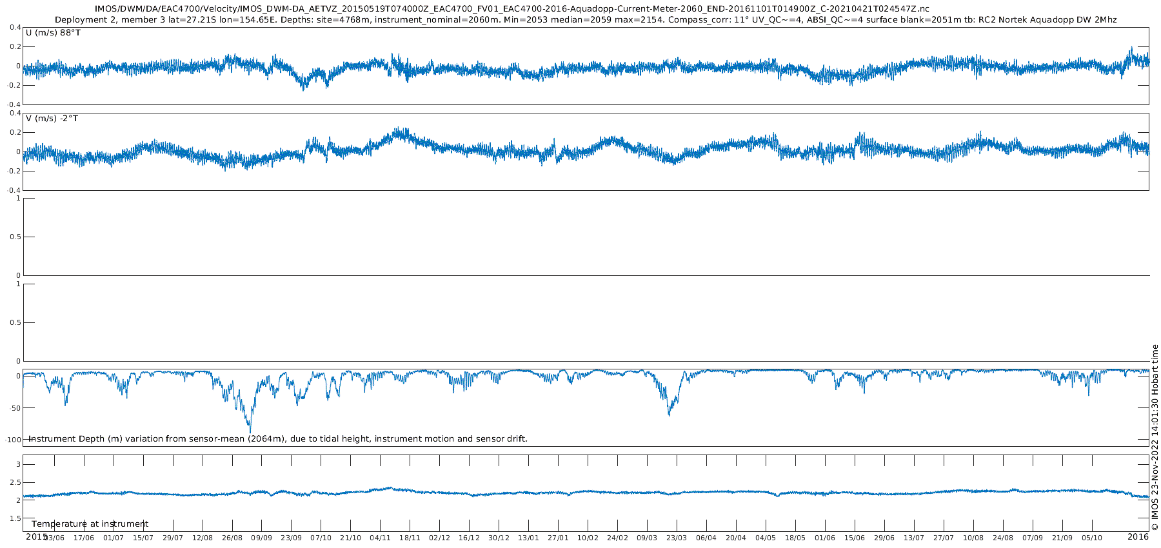Select the '24/02' date tick label
Image resolution: width=1161 pixels, height=548 pixels.
[618, 538]
